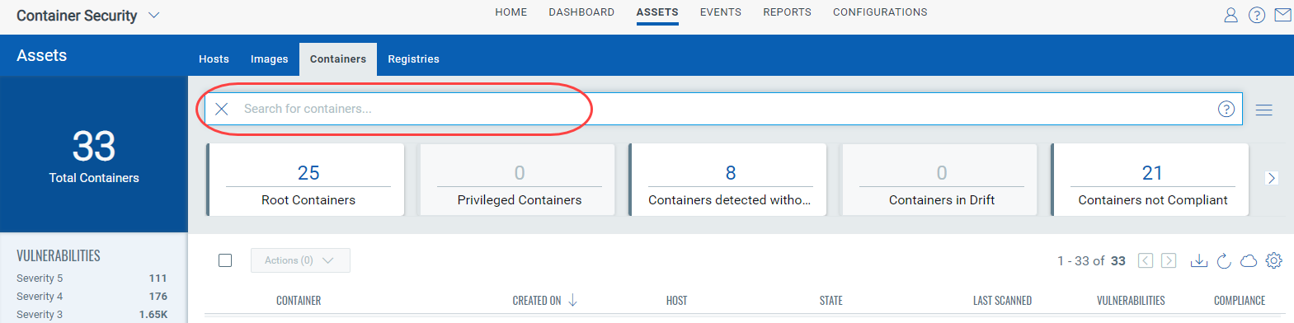
Task: Go to the next page arrow
Action: point(1169,260)
